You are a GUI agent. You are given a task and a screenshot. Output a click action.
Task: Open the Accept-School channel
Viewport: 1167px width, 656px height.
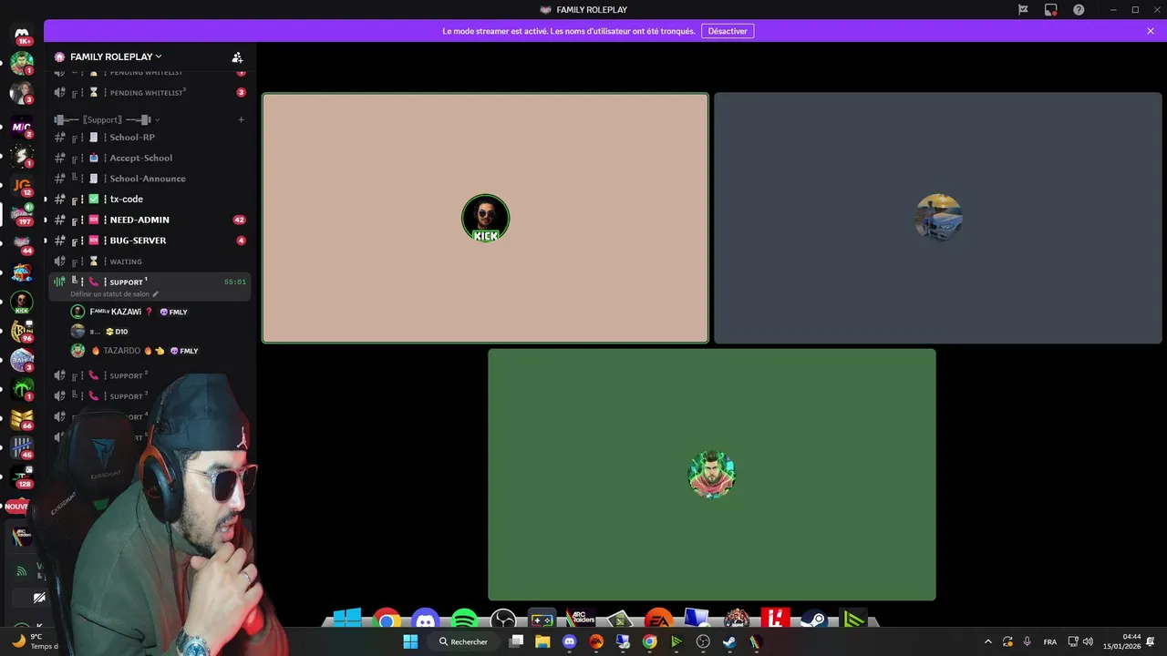(150, 158)
